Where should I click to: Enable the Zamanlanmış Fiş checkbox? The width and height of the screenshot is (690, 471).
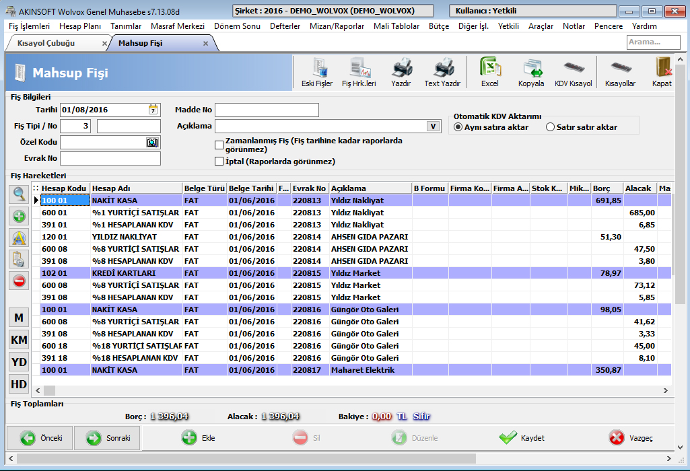[x=219, y=145]
